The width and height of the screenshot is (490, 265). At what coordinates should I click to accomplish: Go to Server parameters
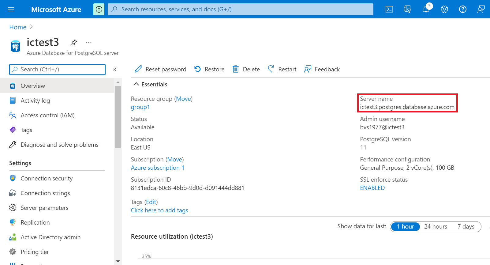[44, 208]
